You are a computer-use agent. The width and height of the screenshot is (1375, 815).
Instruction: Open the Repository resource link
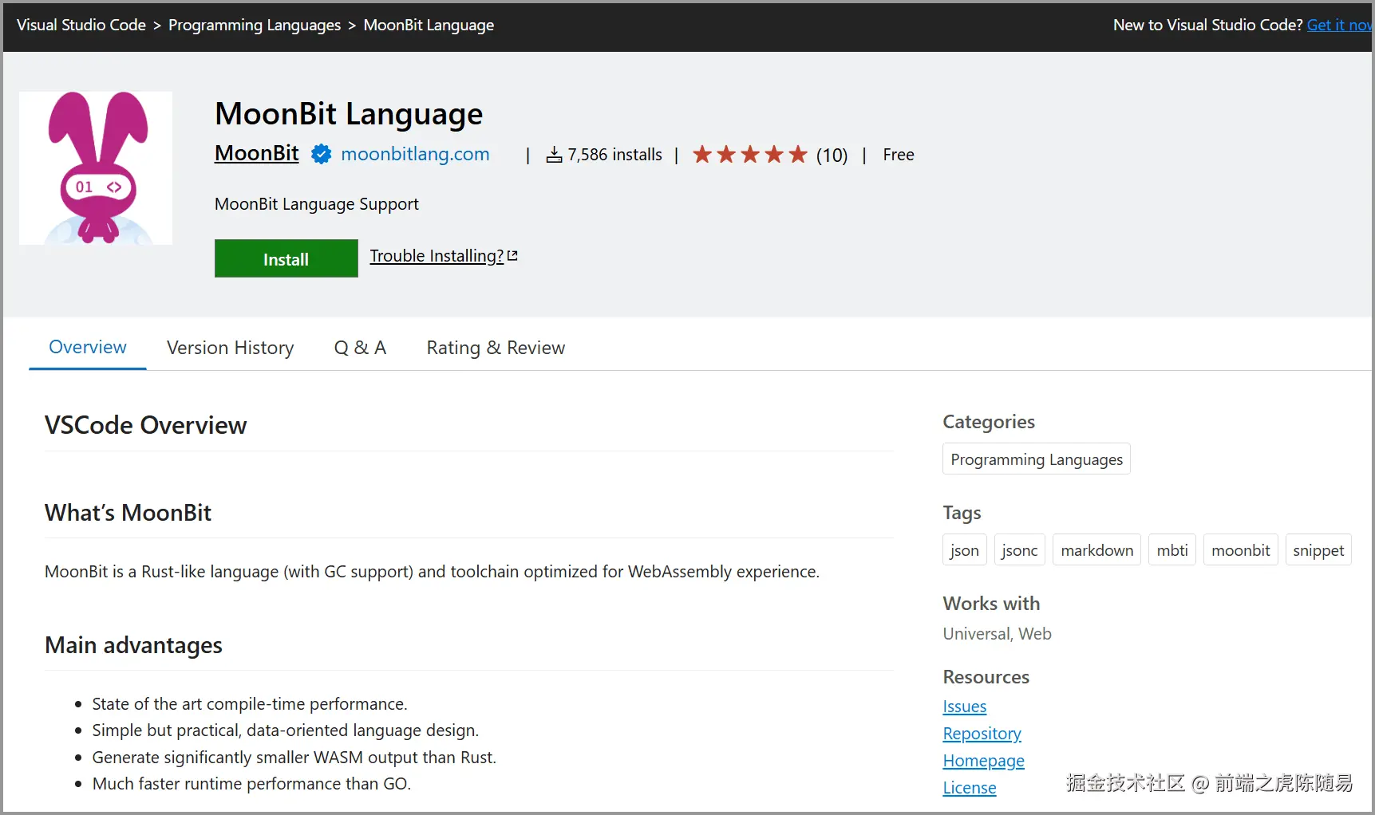982,734
